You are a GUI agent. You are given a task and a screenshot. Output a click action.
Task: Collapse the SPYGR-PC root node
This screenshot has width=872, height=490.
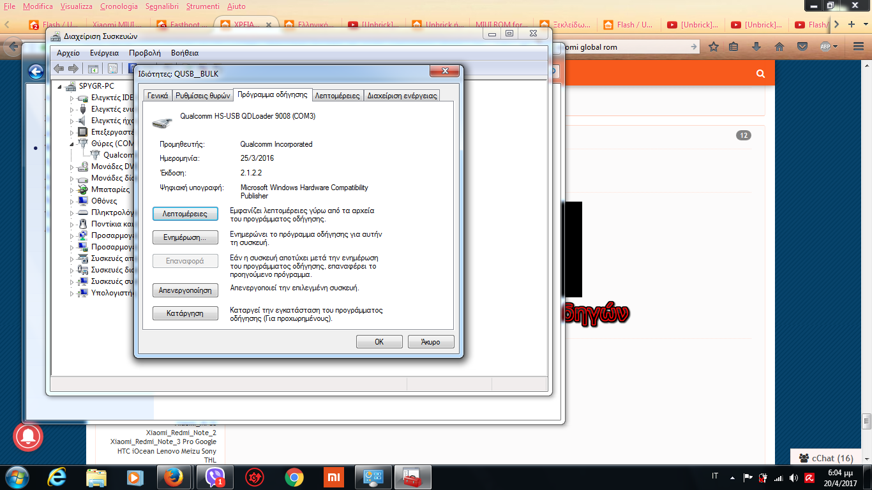61,86
